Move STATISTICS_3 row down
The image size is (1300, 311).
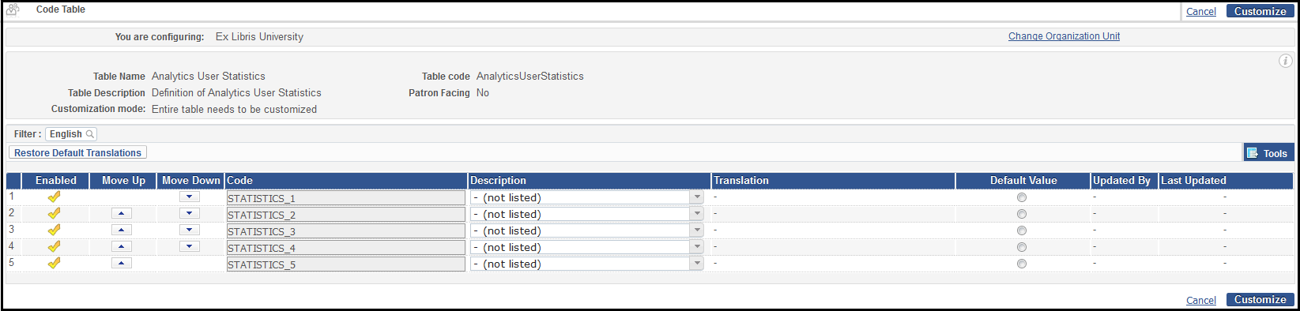tap(190, 230)
